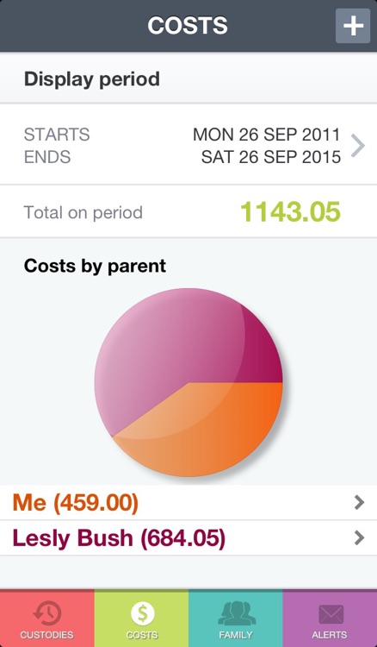This screenshot has height=647, width=377.
Task: Switch to the CUSTODIES tab label
Action: (x=47, y=635)
